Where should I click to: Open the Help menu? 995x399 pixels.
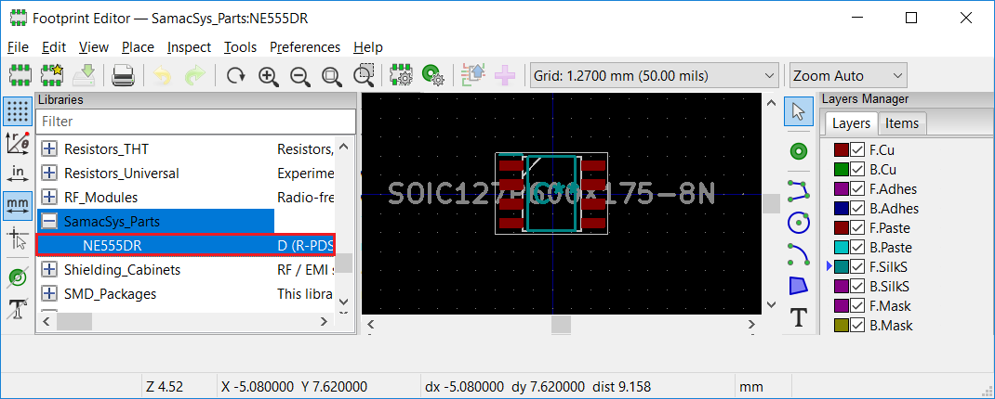[368, 47]
